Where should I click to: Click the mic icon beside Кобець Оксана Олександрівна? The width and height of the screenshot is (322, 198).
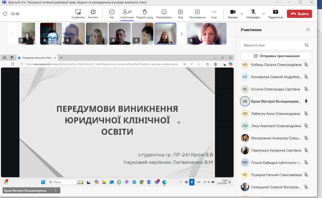(x=306, y=65)
